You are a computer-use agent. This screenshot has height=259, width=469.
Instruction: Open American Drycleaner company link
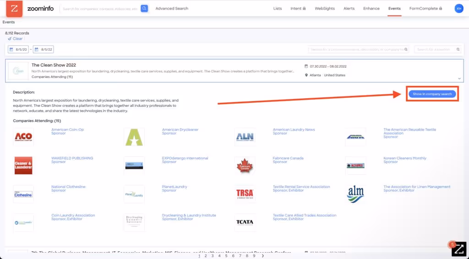pyautogui.click(x=180, y=130)
